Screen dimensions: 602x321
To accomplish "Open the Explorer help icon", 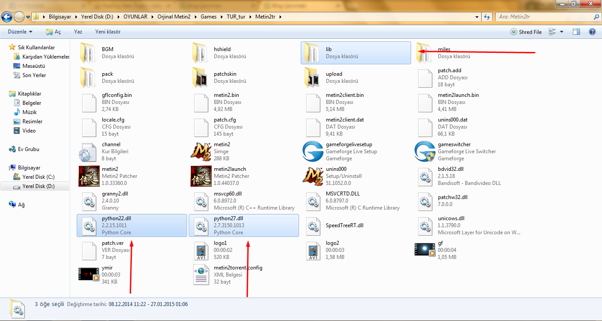I will (592, 32).
